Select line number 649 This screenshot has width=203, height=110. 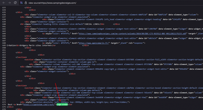(4, 45)
